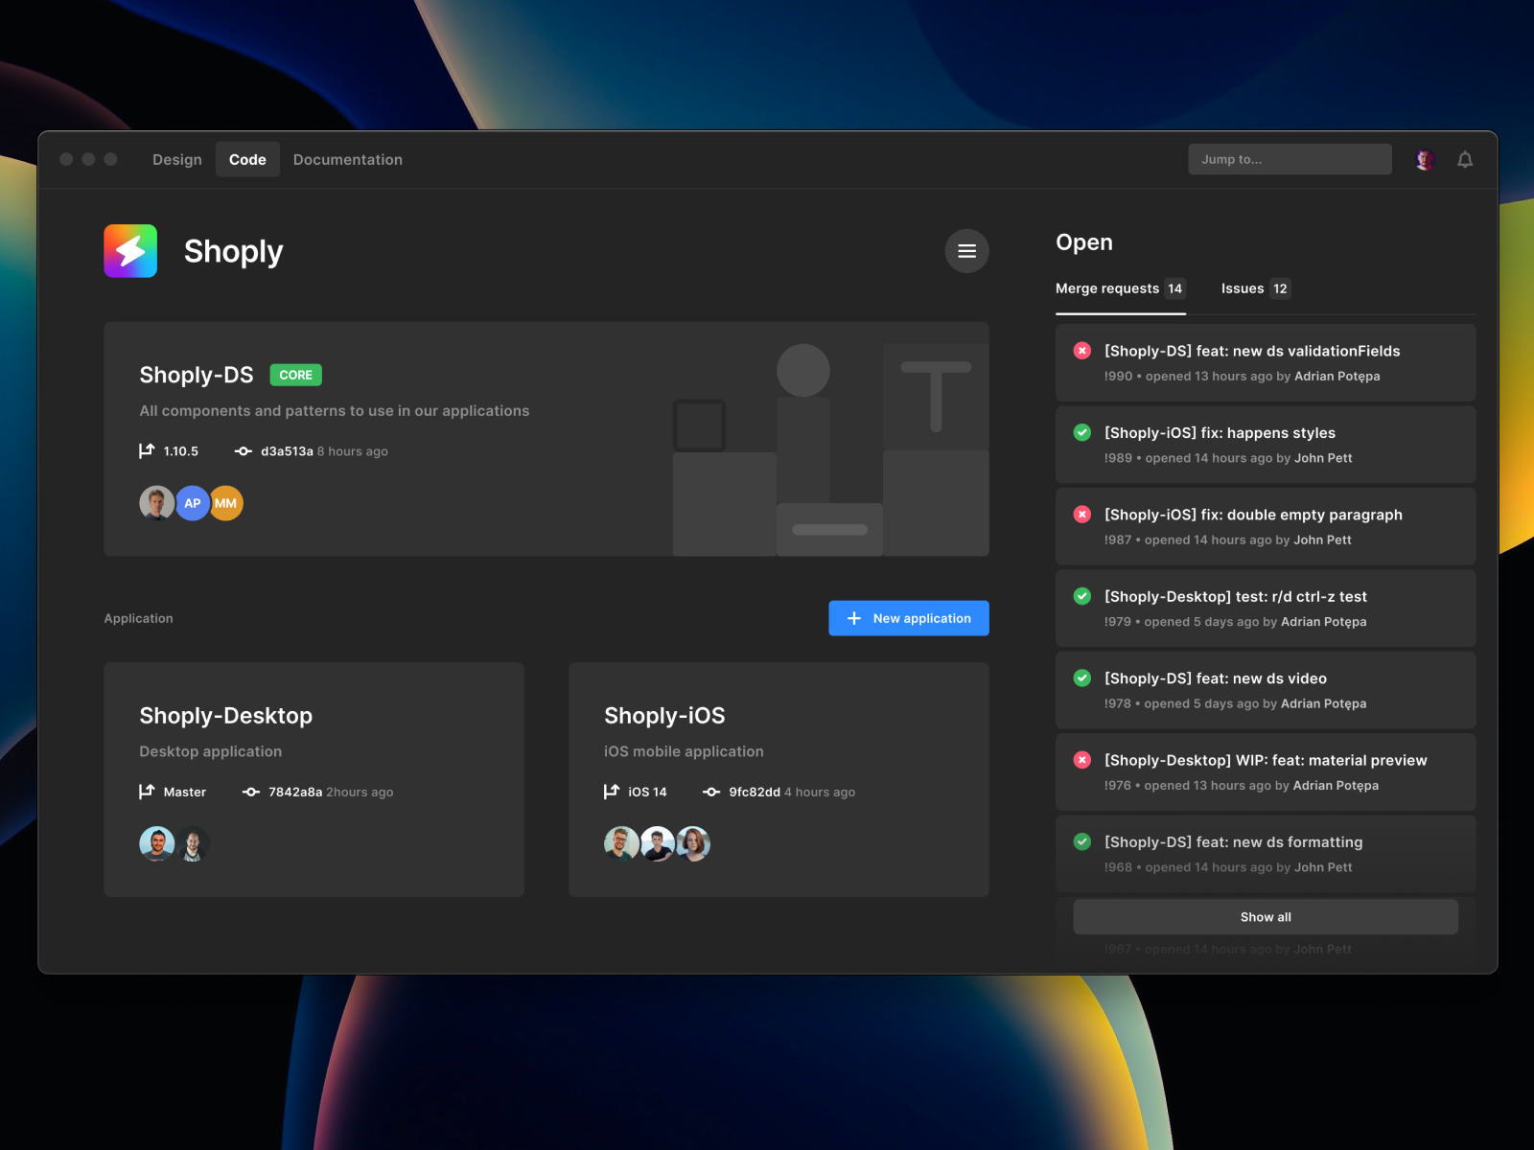Viewport: 1534px width, 1150px height.
Task: Click the failed status icon on !976
Action: 1082,760
